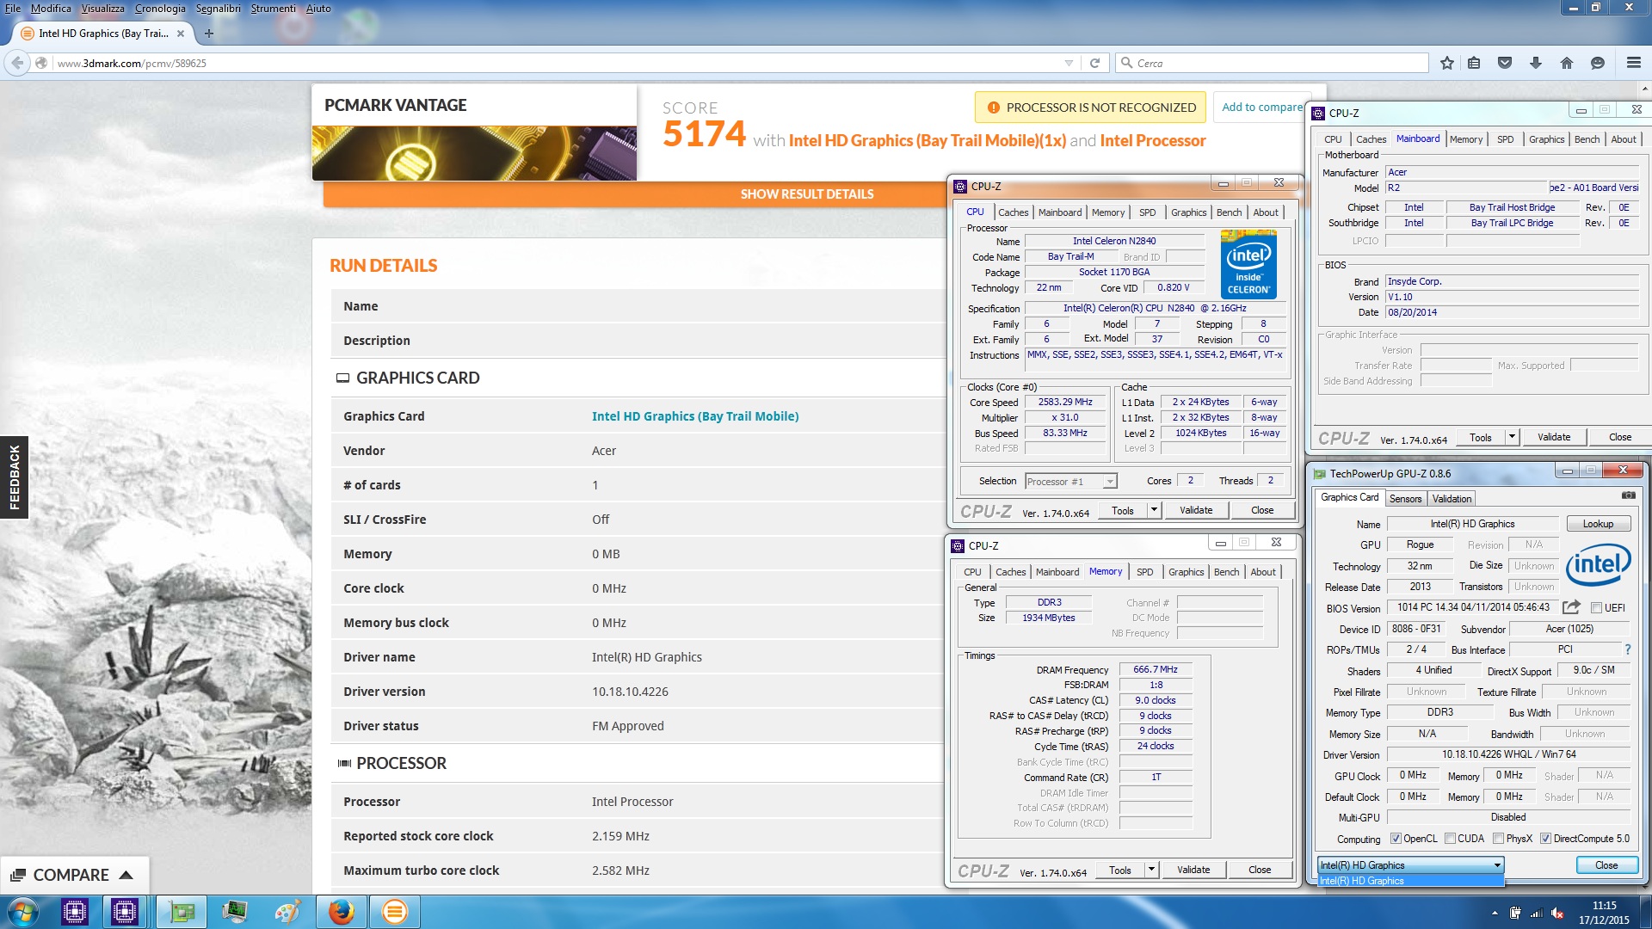Open the bookmarks list icon in Firefox toolbar
Image resolution: width=1652 pixels, height=929 pixels.
(x=1474, y=63)
